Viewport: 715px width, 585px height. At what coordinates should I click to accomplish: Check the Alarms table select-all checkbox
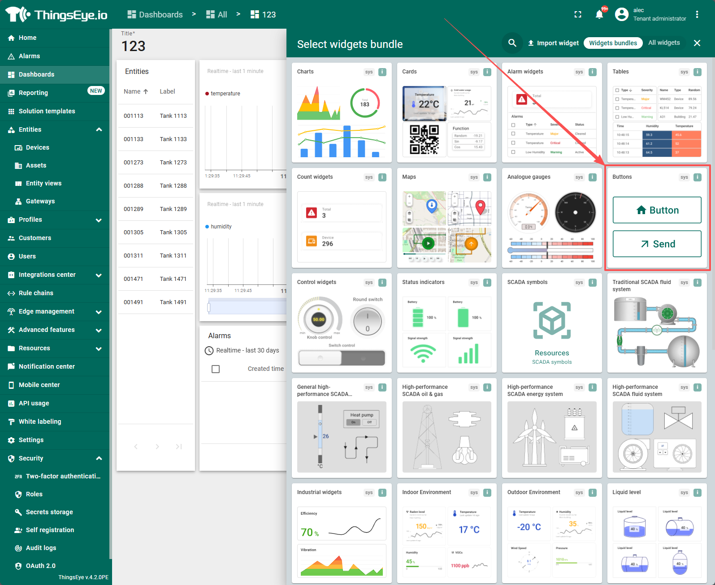point(216,369)
